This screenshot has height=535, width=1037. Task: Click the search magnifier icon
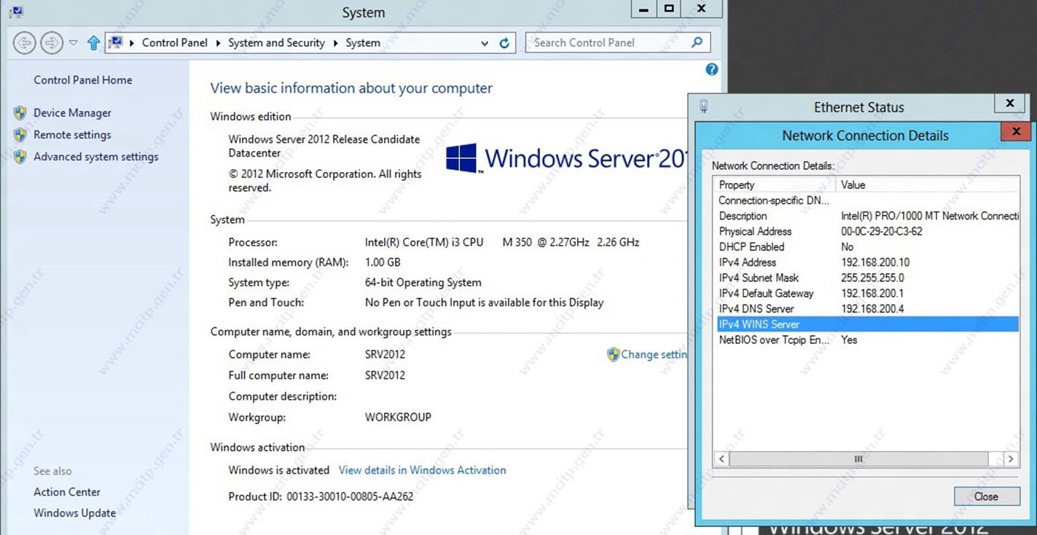point(697,42)
